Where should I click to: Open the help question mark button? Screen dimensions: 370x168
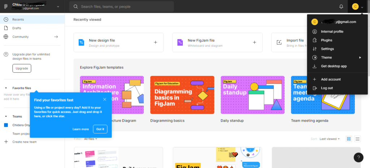coord(358,157)
